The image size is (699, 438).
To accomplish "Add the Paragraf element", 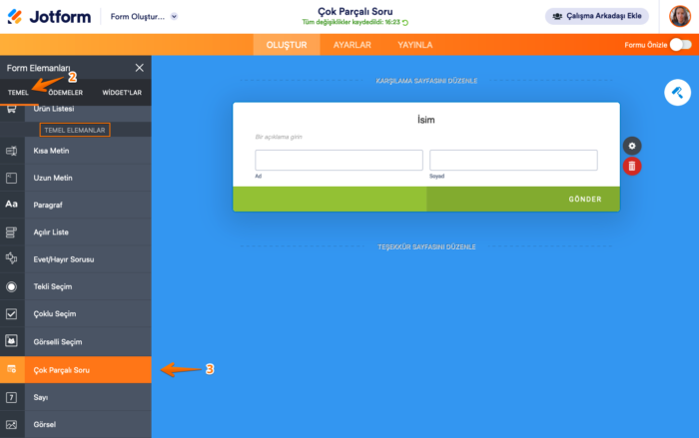I will [88, 205].
